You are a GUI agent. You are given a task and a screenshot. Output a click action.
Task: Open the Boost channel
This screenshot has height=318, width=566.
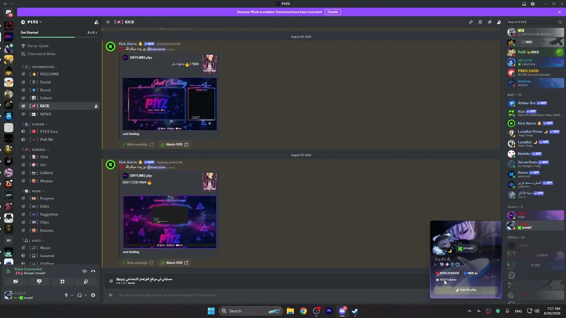pyautogui.click(x=59, y=90)
